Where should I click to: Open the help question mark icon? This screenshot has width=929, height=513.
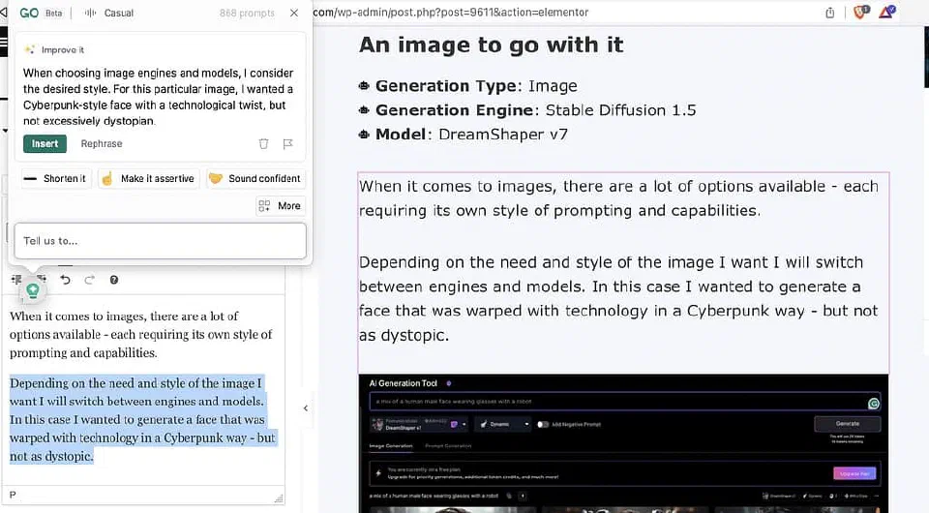click(x=114, y=280)
